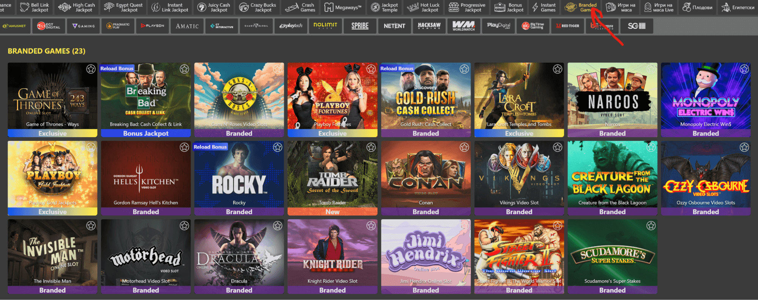
Task: Open the Megaways category
Action: pyautogui.click(x=343, y=7)
